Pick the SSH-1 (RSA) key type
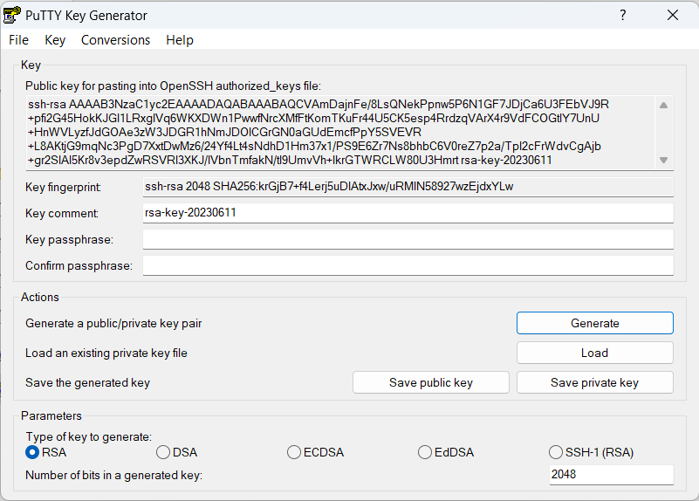This screenshot has width=699, height=501. coord(556,452)
